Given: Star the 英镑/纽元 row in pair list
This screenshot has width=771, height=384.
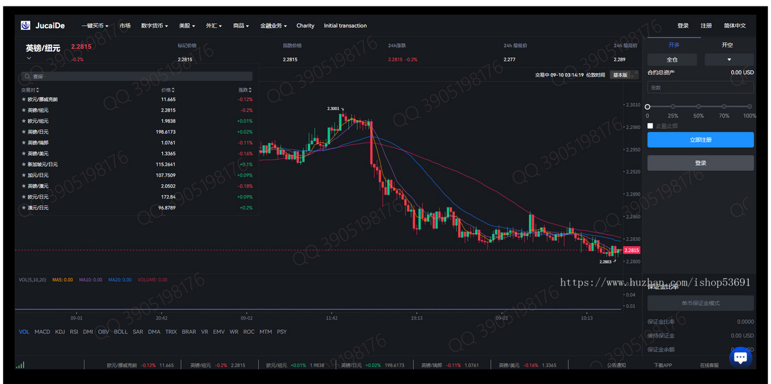Looking at the screenshot, I should pyautogui.click(x=24, y=110).
